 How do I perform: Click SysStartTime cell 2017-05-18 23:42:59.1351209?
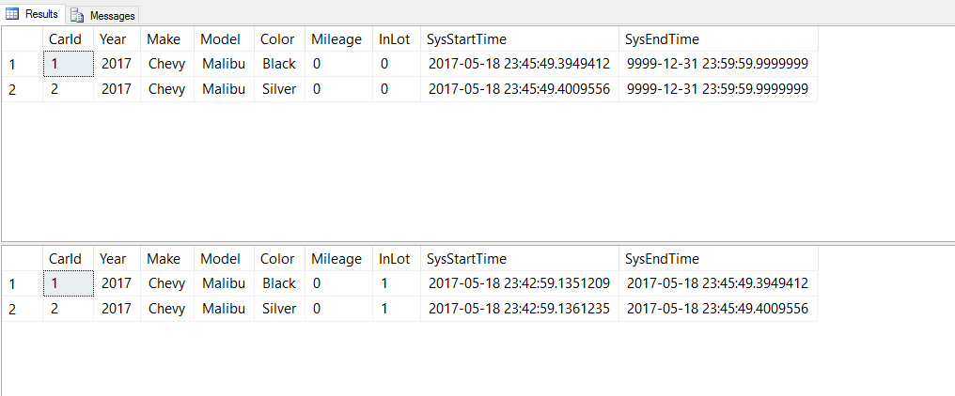point(519,283)
